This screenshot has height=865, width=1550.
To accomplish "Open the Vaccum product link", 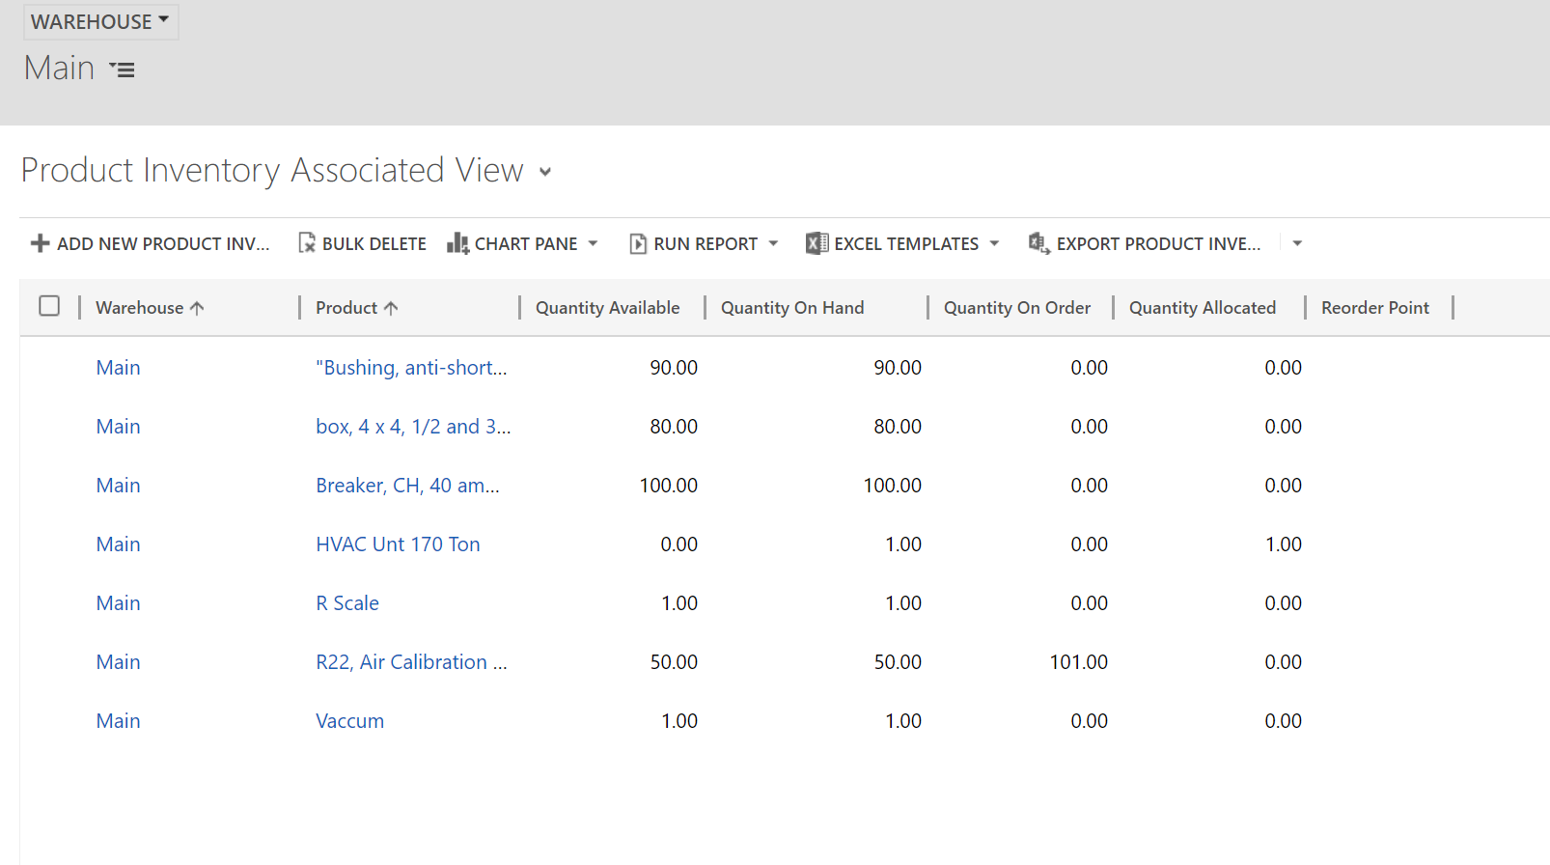I will (349, 721).
